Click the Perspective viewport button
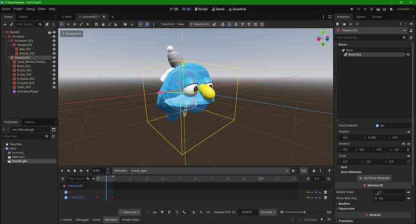 point(72,34)
